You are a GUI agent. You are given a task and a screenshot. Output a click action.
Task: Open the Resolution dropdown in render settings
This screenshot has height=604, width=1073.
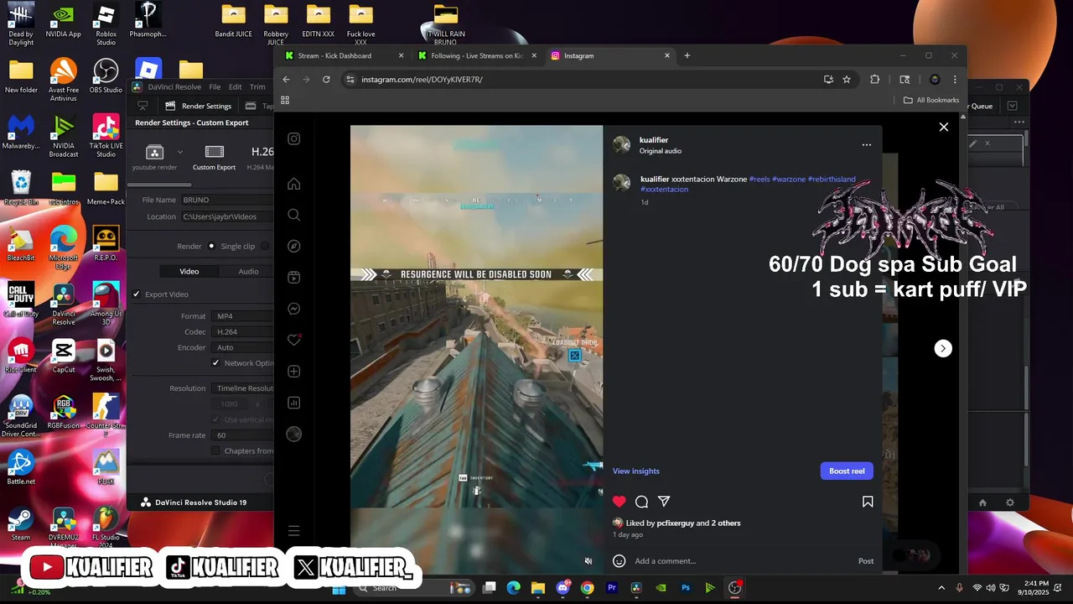tap(243, 388)
